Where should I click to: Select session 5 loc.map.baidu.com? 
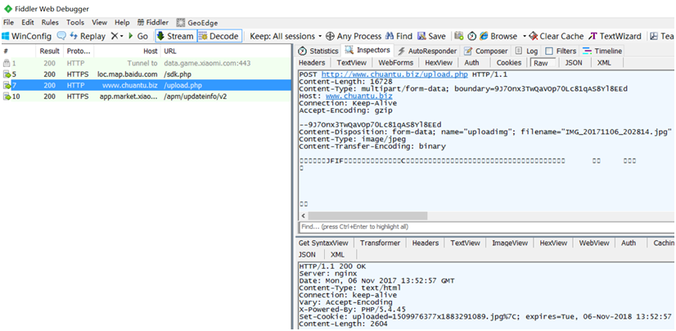click(x=146, y=74)
